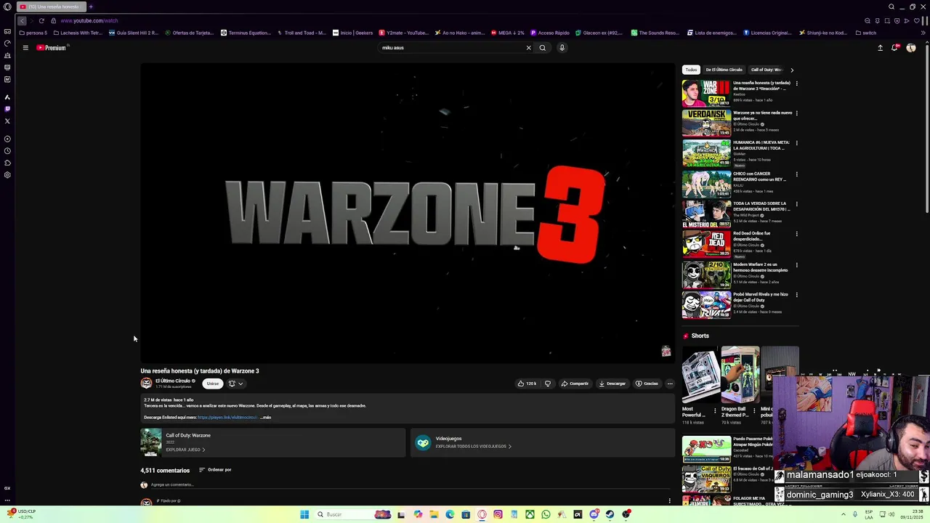Click the YouTube address bar URL
Viewport: 930px width, 523px height.
(x=89, y=21)
